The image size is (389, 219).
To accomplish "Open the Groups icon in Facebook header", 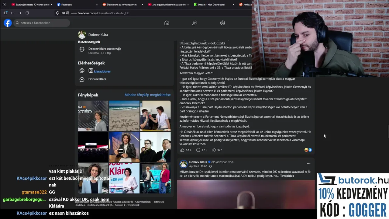I will click(222, 23).
